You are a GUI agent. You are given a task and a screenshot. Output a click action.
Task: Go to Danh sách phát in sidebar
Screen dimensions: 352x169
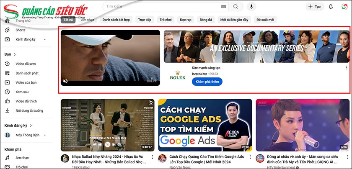[x=27, y=73]
